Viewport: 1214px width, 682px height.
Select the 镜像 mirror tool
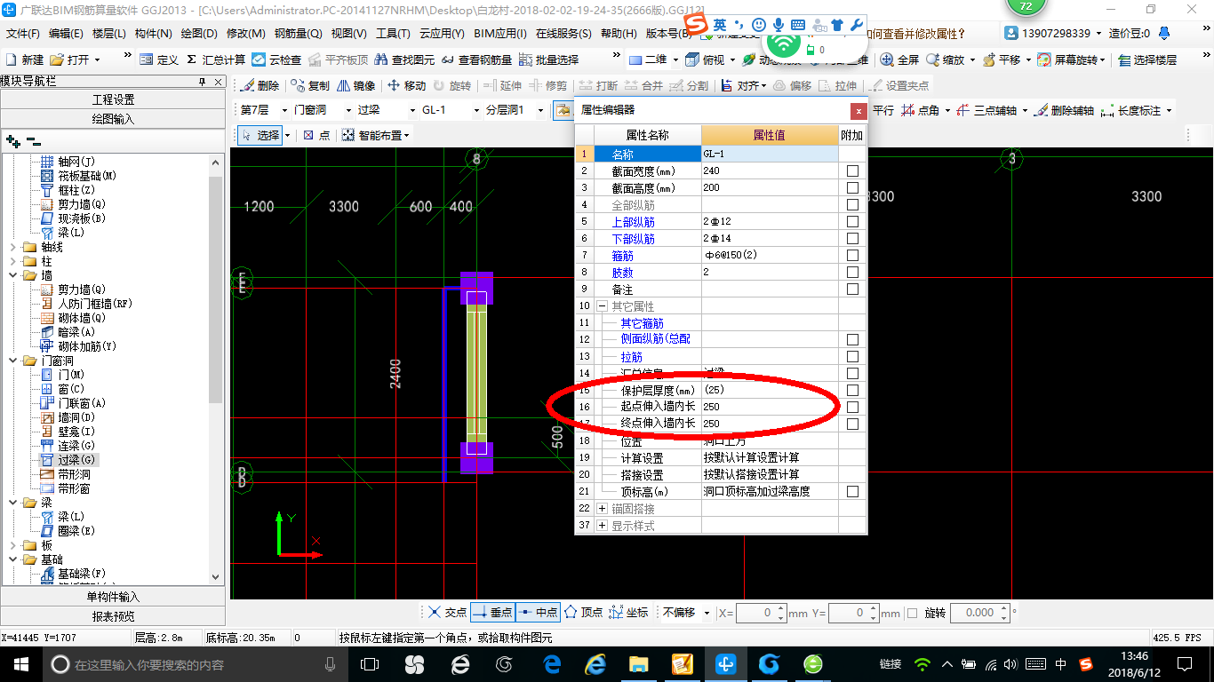tap(355, 86)
